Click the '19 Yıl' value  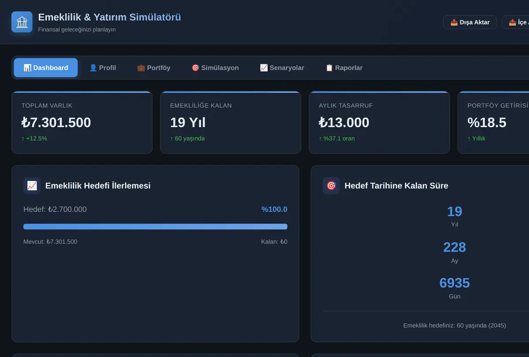click(x=188, y=122)
